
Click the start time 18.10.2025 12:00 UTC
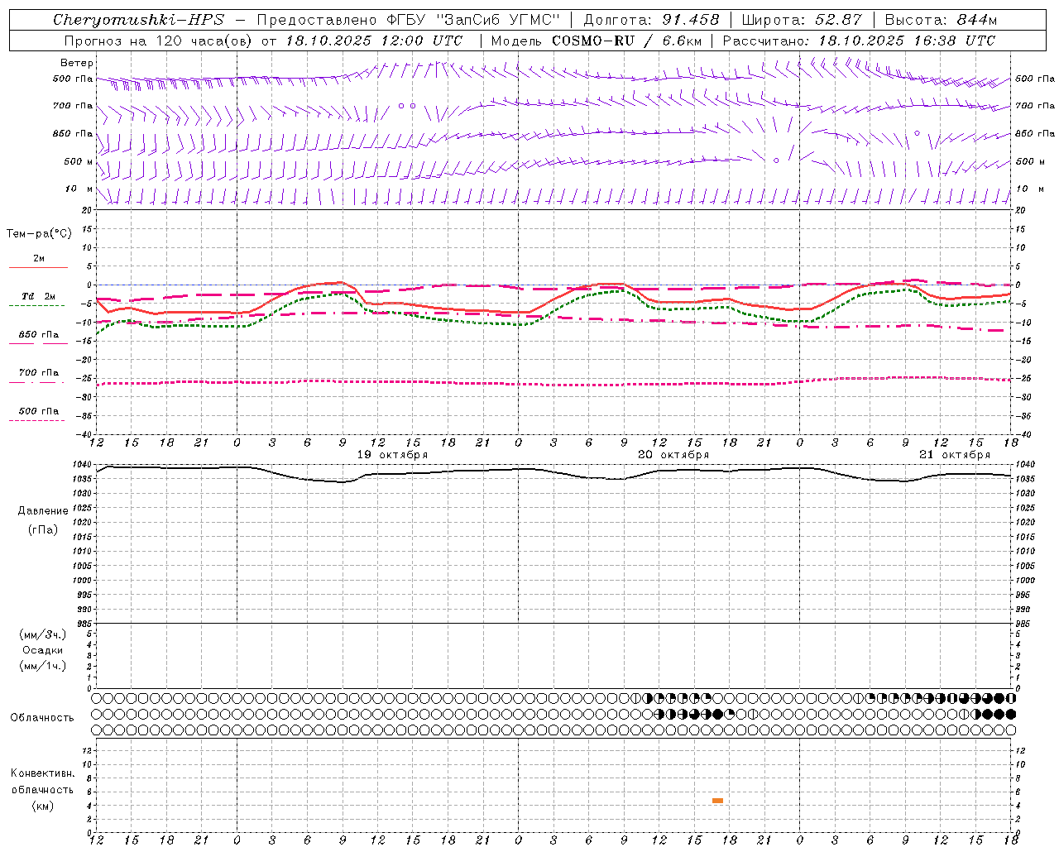(x=374, y=41)
